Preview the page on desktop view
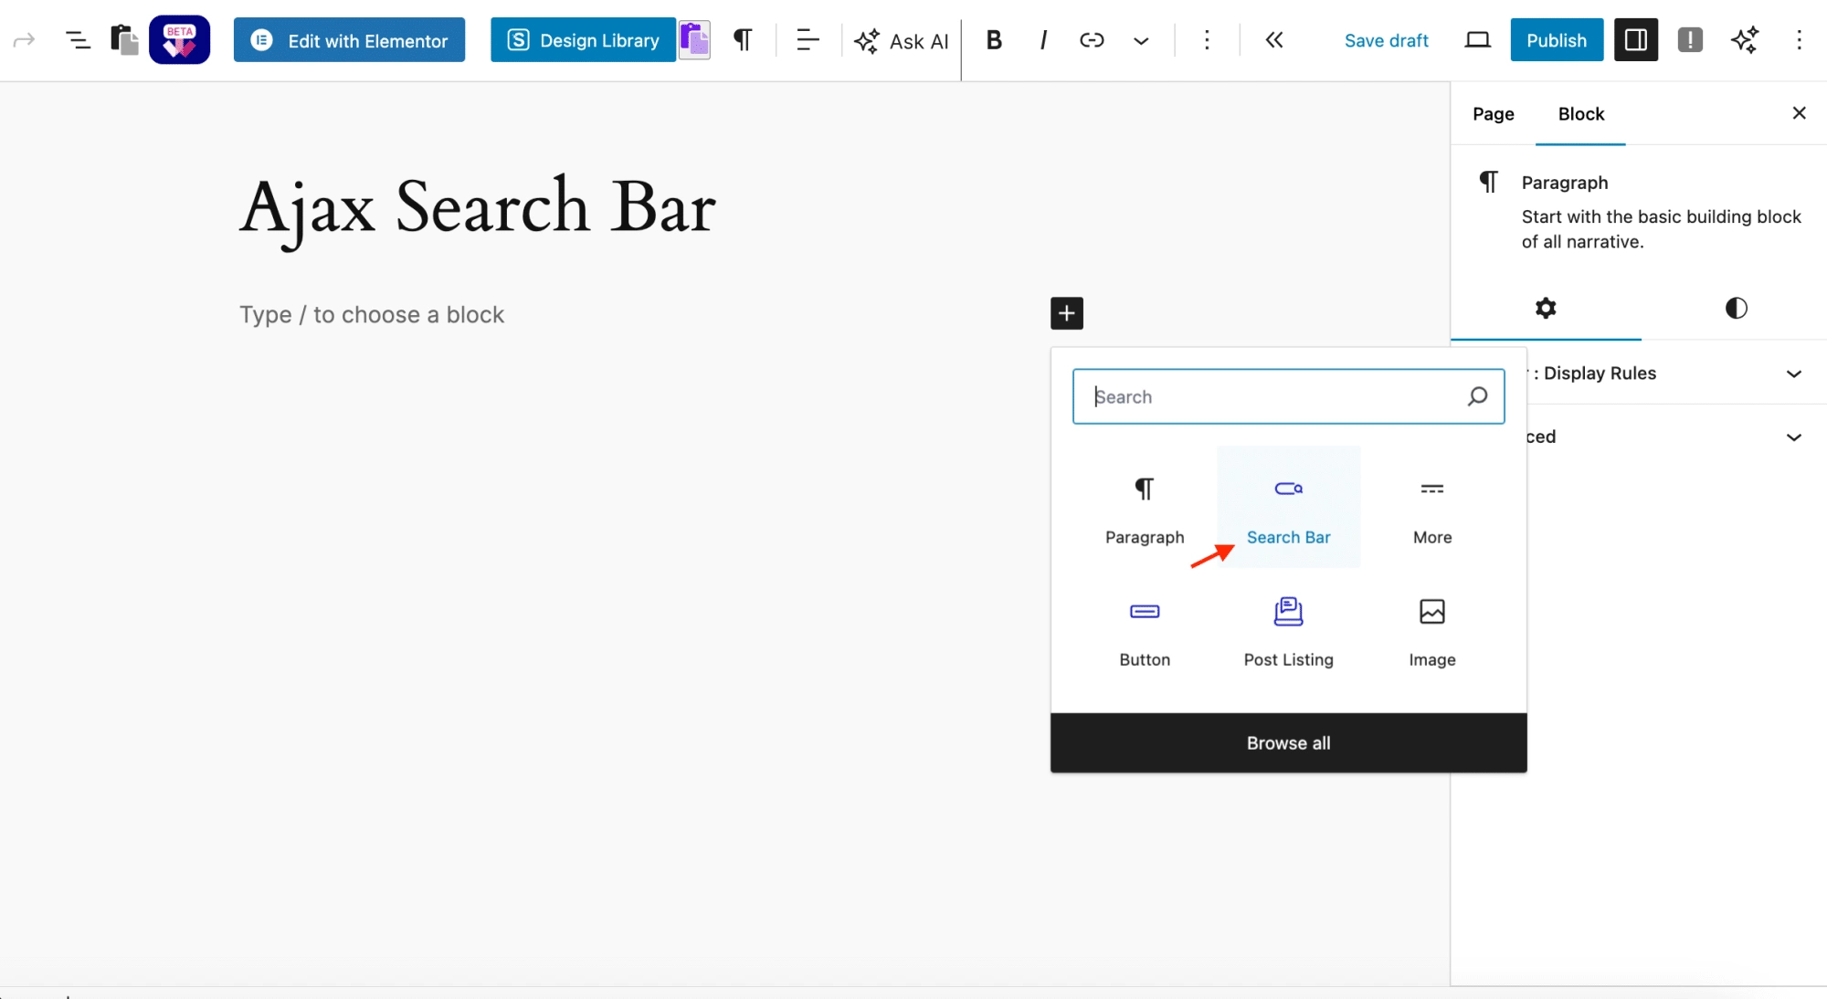This screenshot has width=1827, height=999. point(1477,39)
